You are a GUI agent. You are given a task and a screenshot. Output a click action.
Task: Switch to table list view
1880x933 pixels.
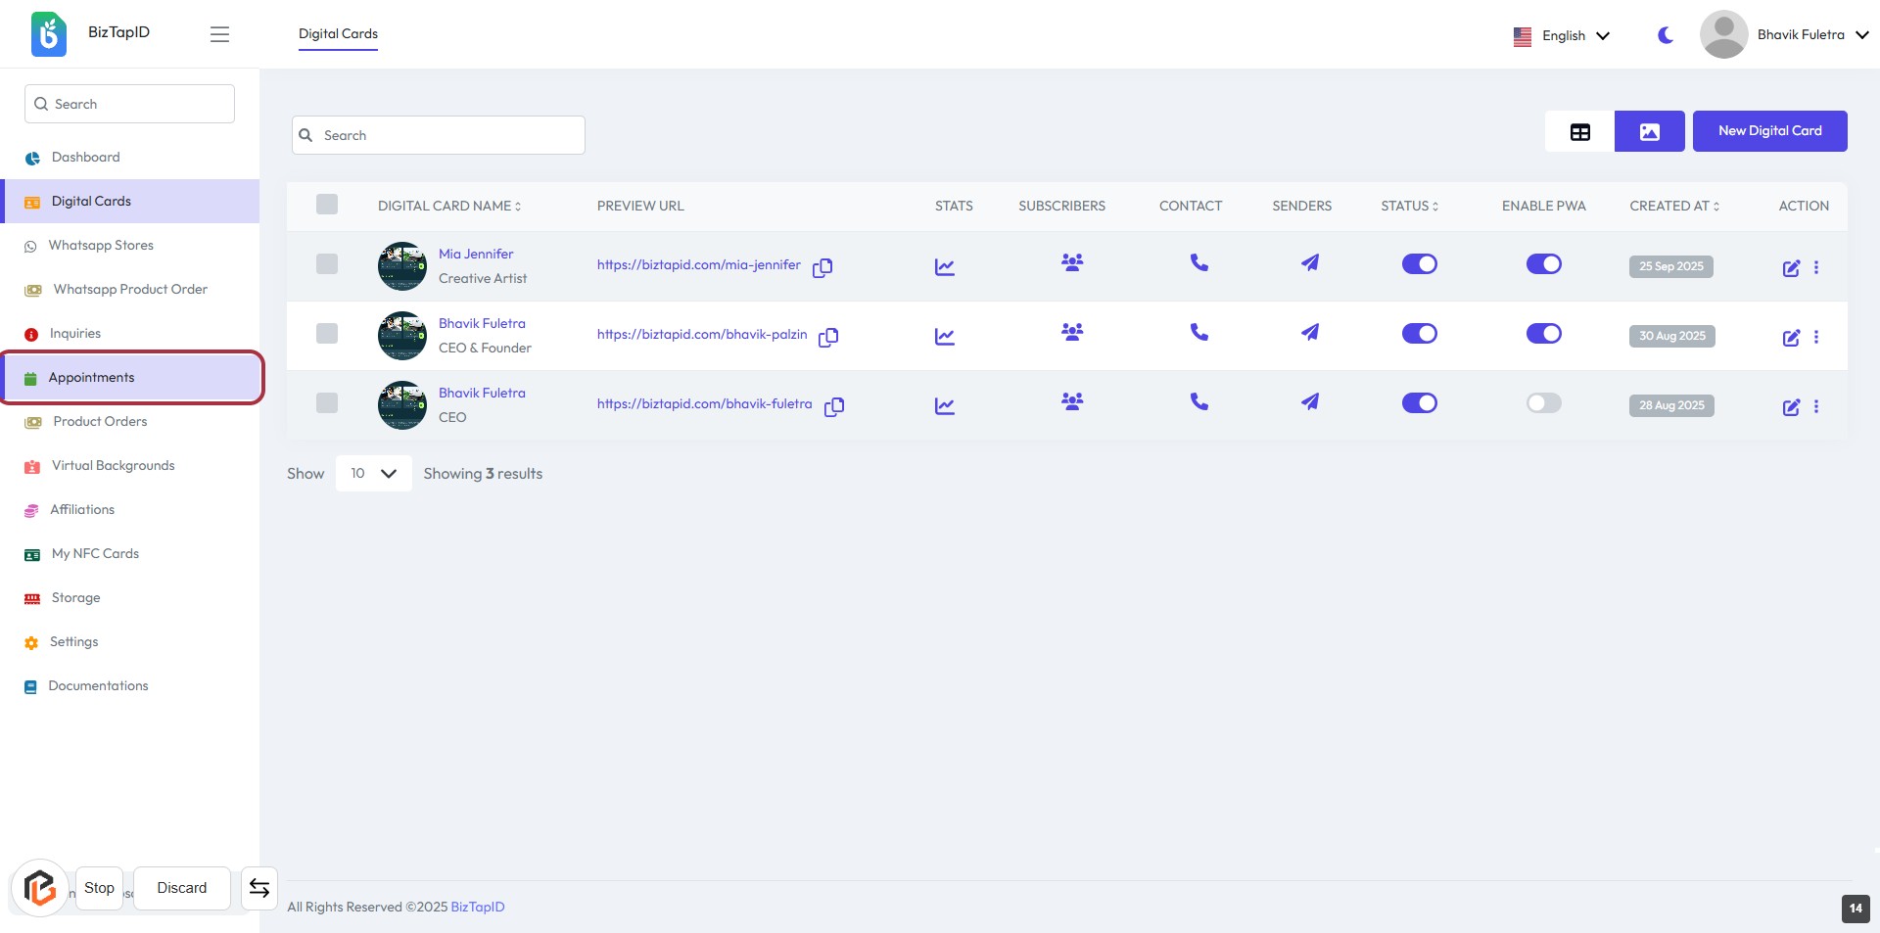point(1579,131)
